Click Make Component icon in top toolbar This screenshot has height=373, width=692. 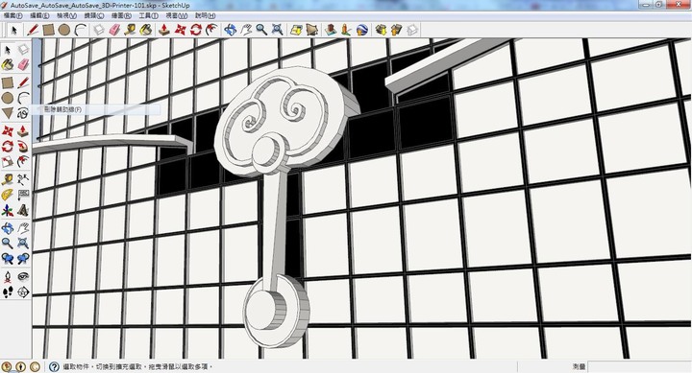pyautogui.click(x=99, y=30)
